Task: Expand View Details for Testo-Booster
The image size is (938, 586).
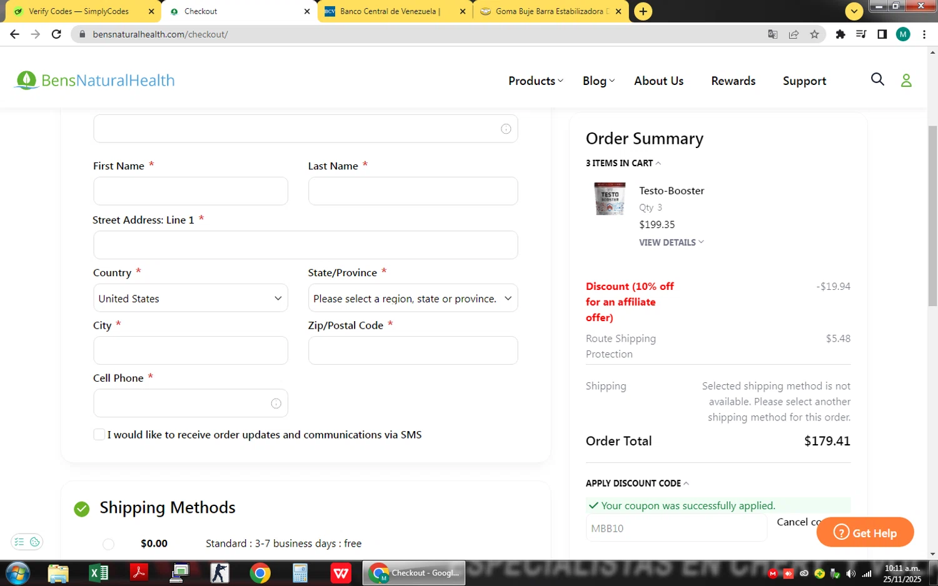Action: pyautogui.click(x=671, y=242)
